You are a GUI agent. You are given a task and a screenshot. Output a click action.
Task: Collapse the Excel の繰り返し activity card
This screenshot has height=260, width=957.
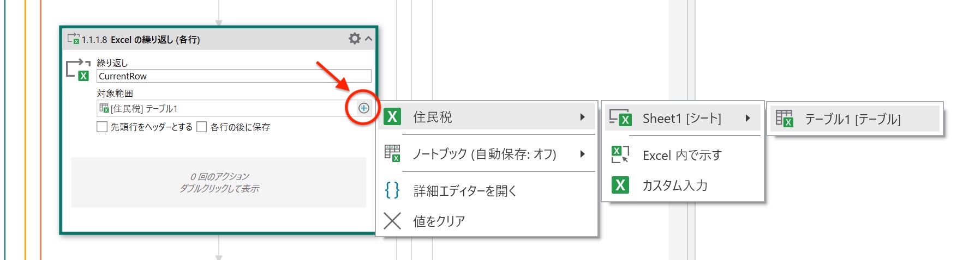[x=369, y=39]
